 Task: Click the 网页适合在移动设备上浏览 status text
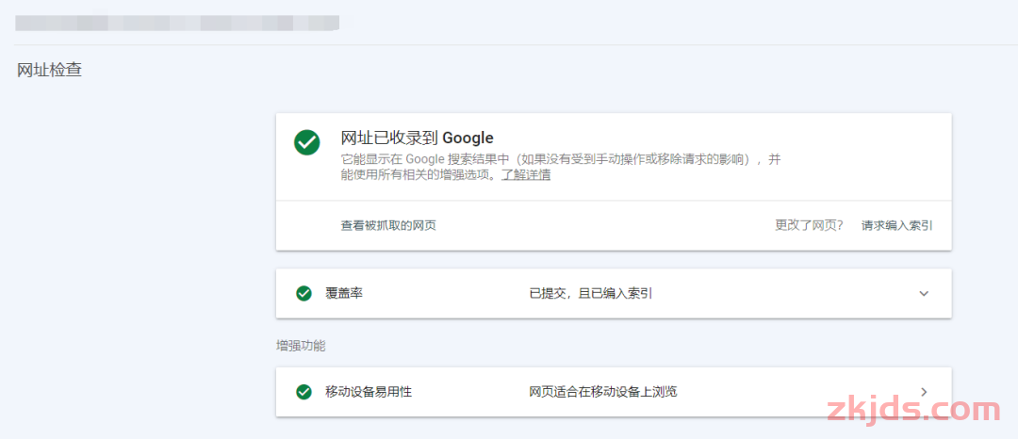pyautogui.click(x=603, y=392)
